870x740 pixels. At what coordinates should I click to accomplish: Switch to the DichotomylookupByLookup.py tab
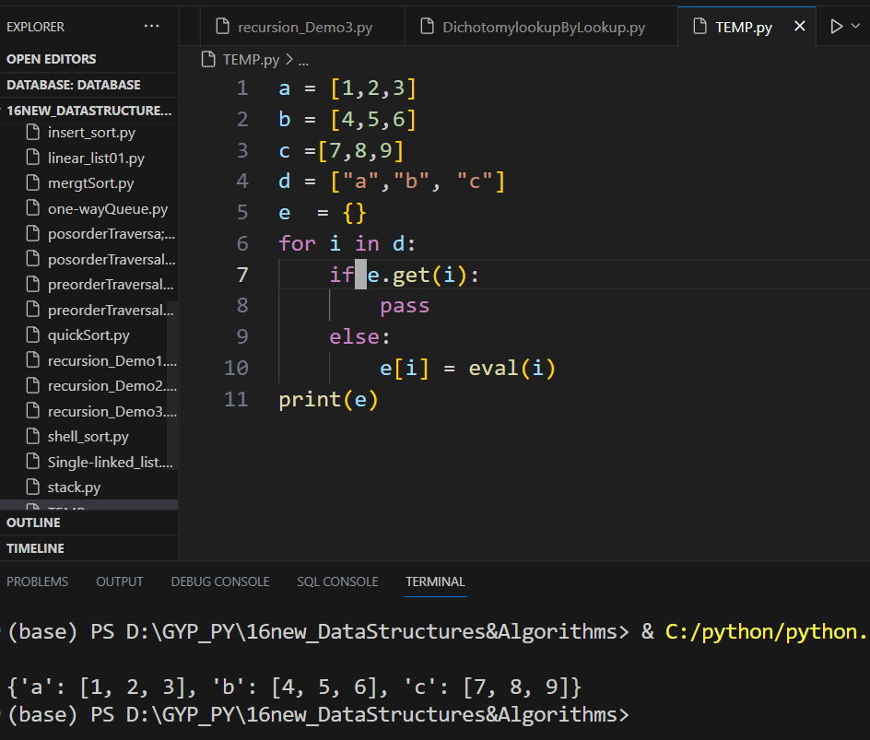point(544,27)
